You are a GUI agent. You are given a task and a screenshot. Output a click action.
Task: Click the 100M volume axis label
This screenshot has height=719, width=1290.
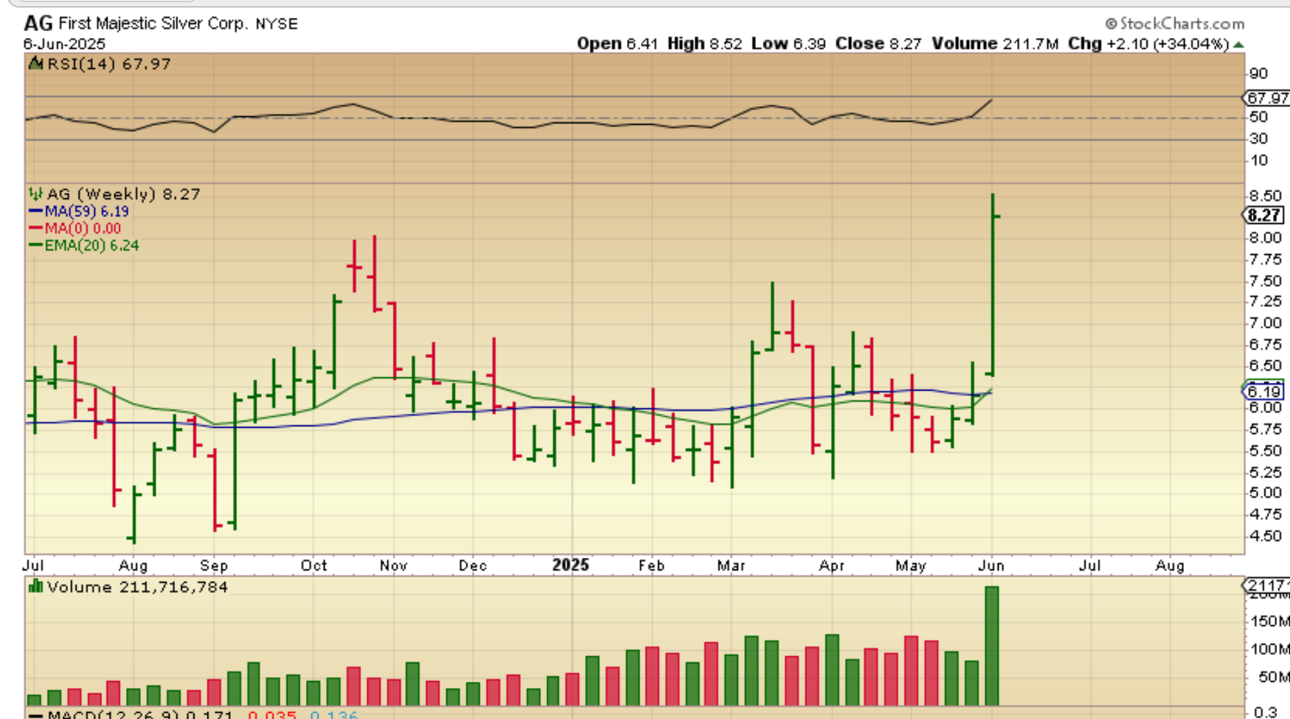(1269, 649)
